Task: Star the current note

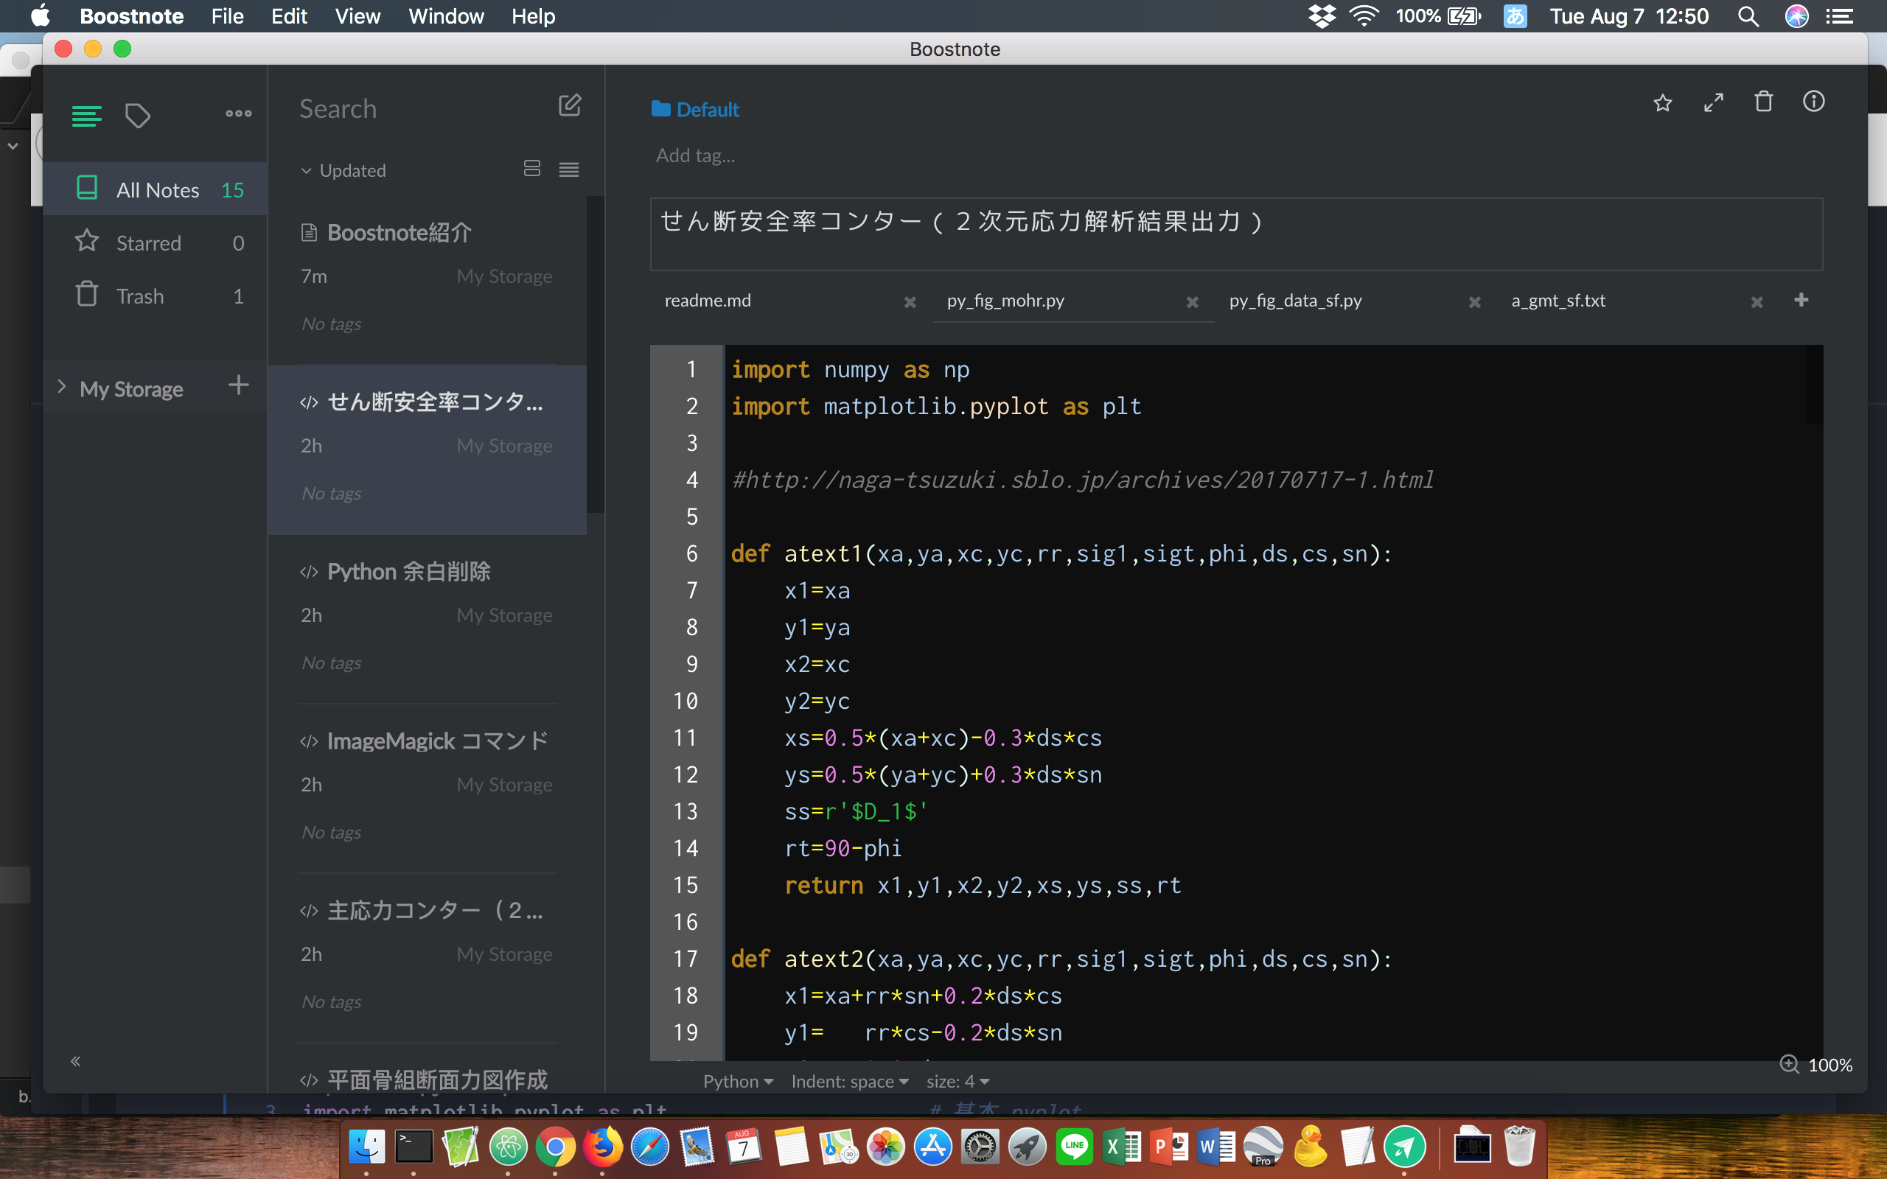Action: (x=1662, y=103)
